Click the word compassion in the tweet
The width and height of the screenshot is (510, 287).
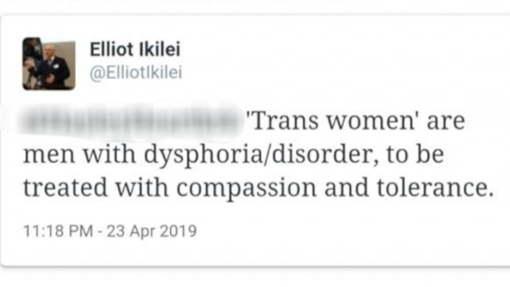tap(246, 189)
